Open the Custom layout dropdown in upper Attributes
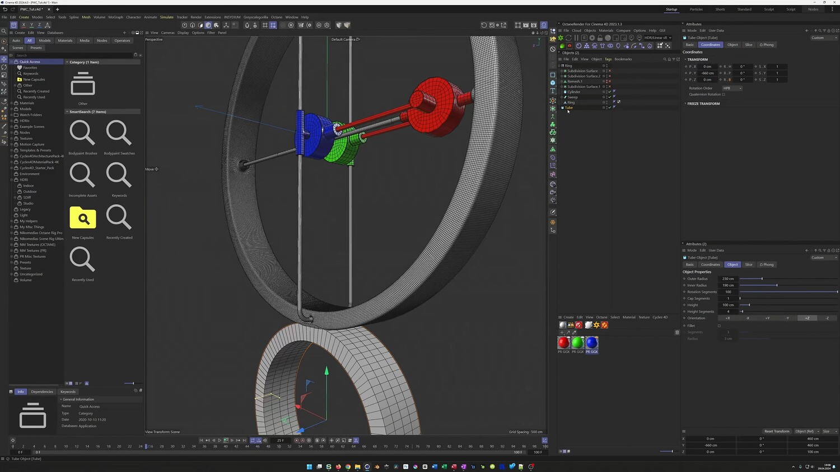Image resolution: width=840 pixels, height=472 pixels. click(x=824, y=38)
